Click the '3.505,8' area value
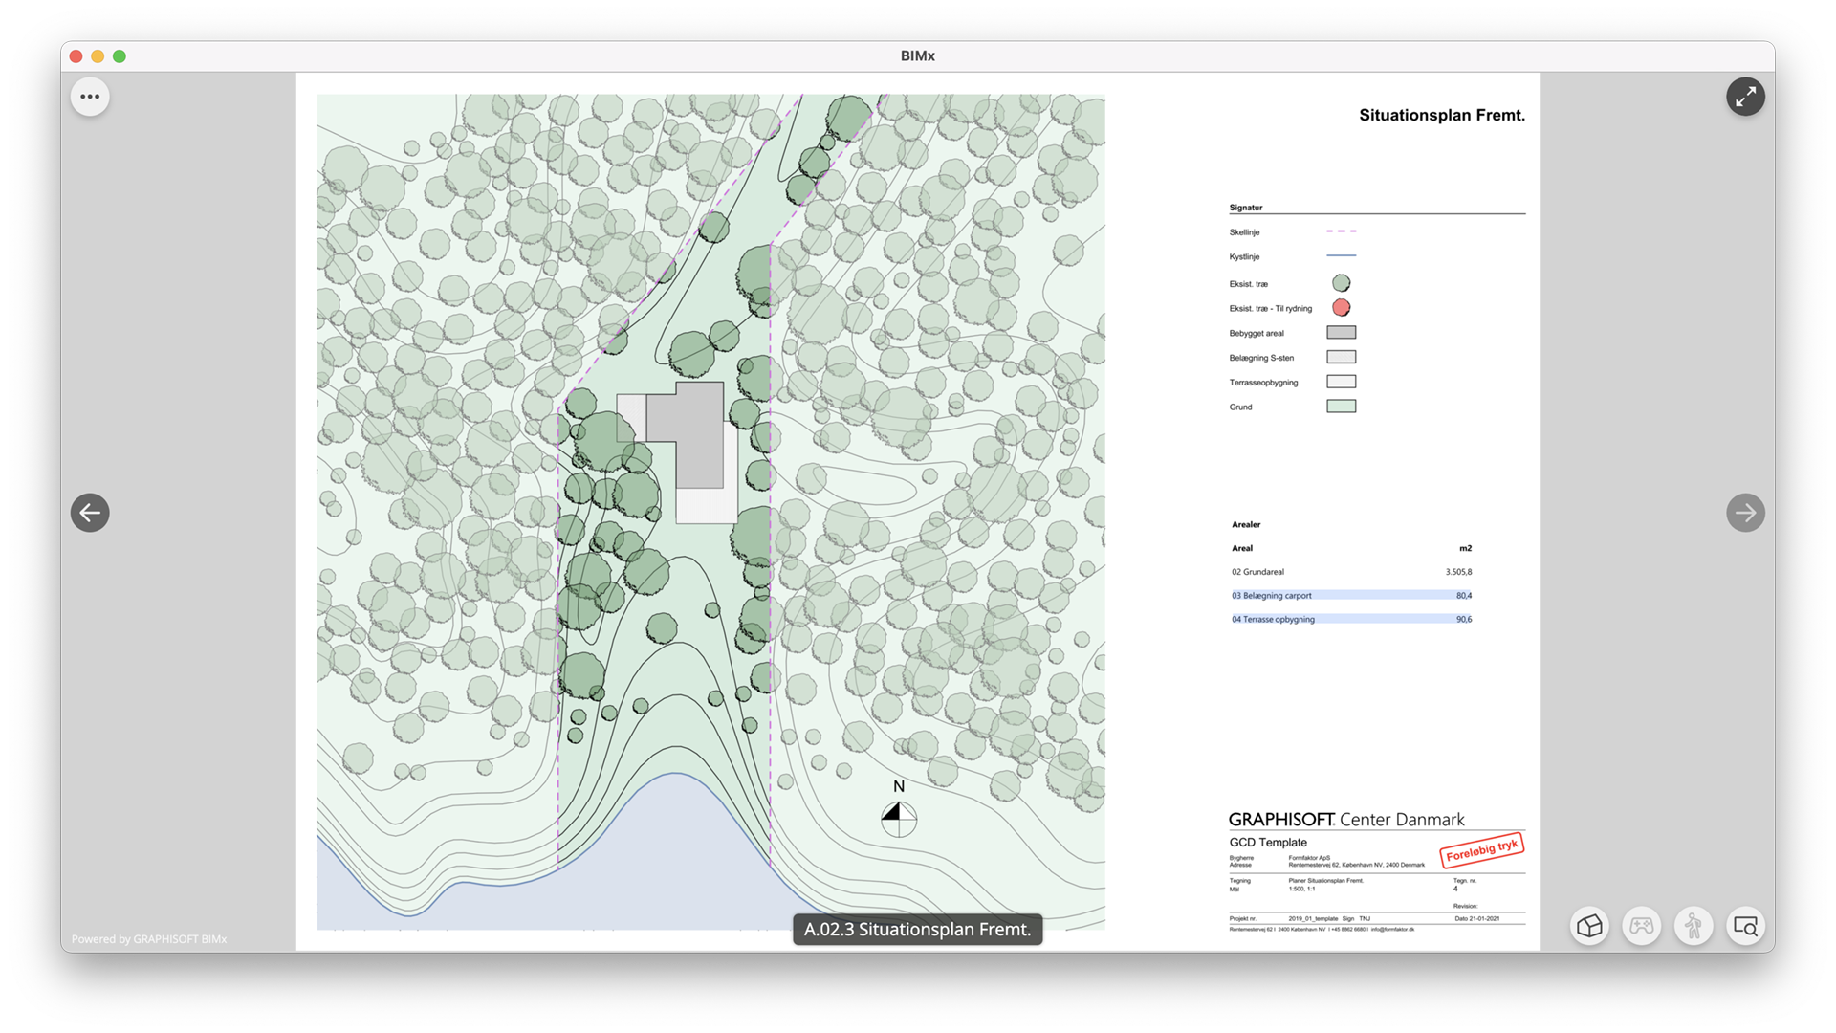The width and height of the screenshot is (1836, 1033). pos(1458,572)
